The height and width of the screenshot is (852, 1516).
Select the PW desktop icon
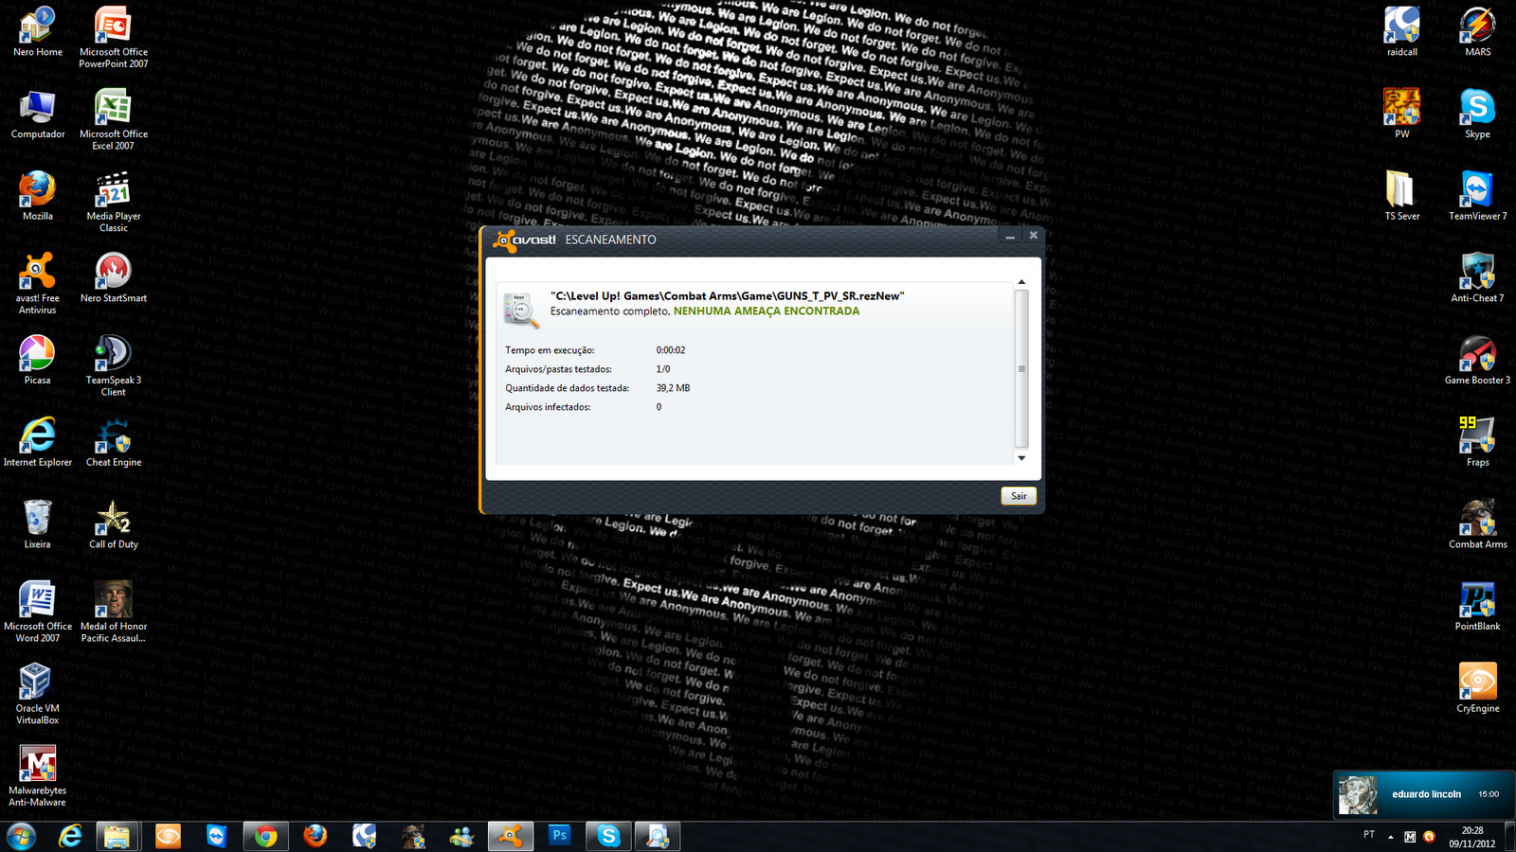[x=1402, y=114]
